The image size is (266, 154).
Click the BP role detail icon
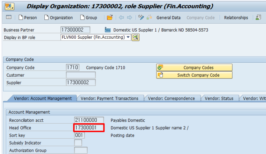[136, 37]
